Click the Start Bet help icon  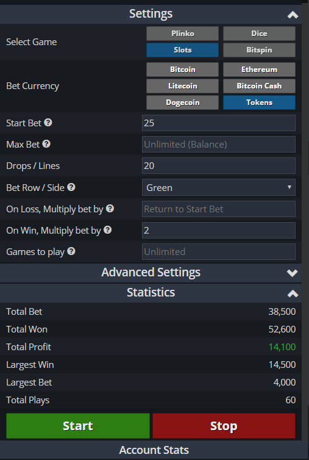[48, 123]
